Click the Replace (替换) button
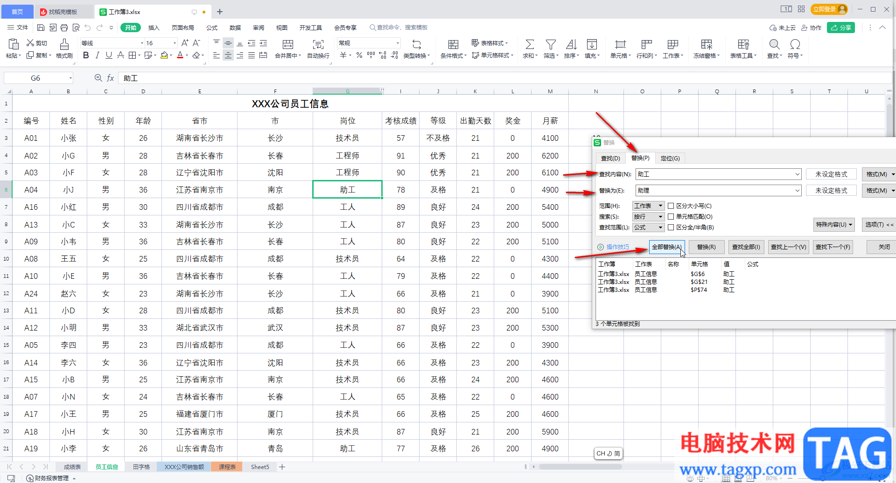Image resolution: width=896 pixels, height=483 pixels. click(x=706, y=247)
